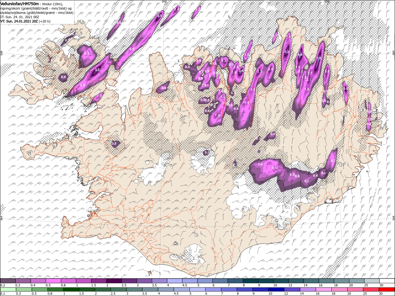Click the 3.8 precipitation value on the map

point(319,58)
